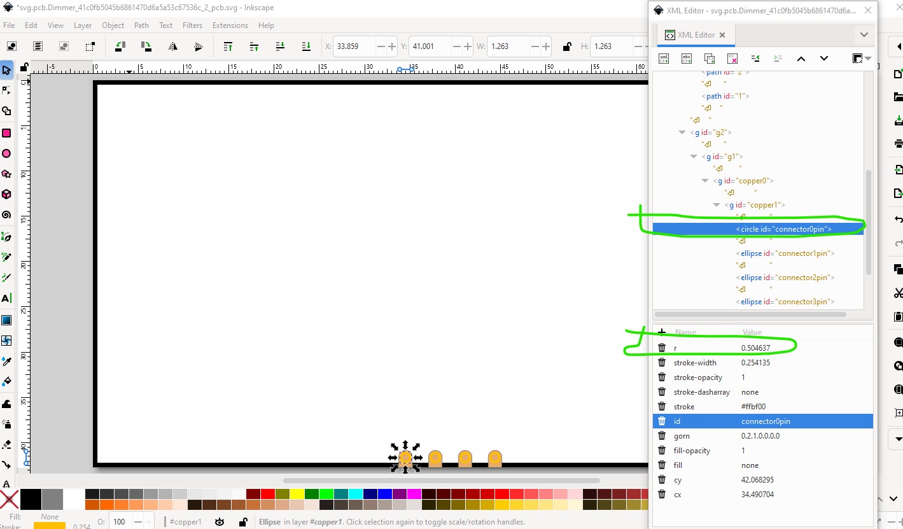Rotate selection 90° clockwise
This screenshot has height=529, width=903.
click(146, 46)
